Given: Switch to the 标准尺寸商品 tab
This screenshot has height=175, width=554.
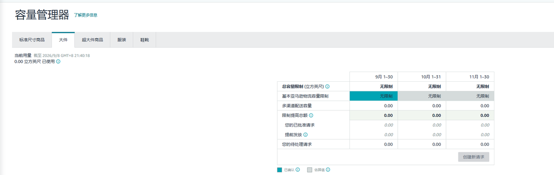Looking at the screenshot, I should click(x=32, y=40).
